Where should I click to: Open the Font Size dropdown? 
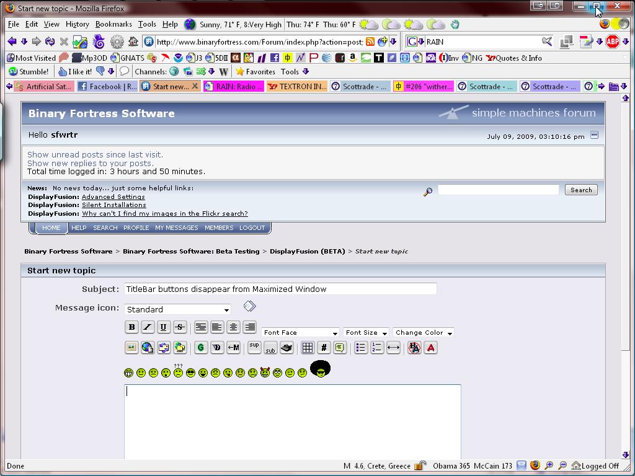(366, 333)
